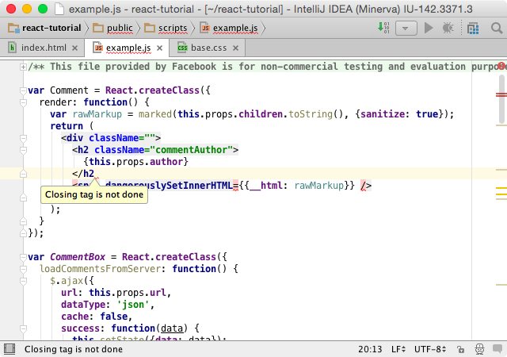Collapse the loadCommentsFromServer fold marker
Screen dimensions: 507x357
click(23, 269)
